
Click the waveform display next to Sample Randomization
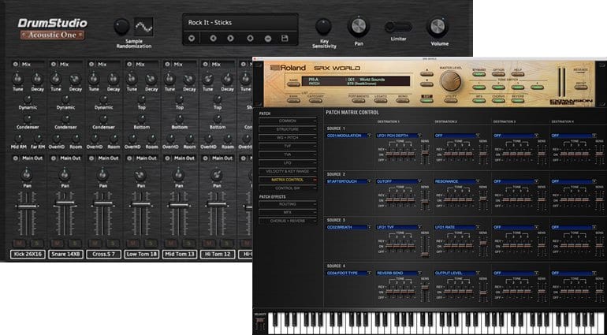(143, 27)
